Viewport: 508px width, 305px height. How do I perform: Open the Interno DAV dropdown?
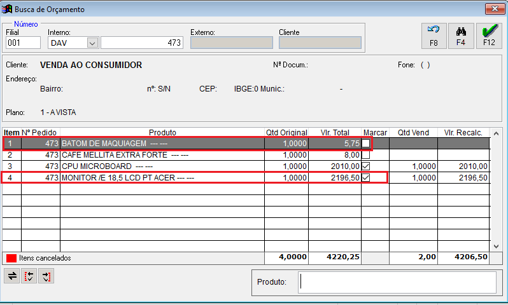coord(92,43)
